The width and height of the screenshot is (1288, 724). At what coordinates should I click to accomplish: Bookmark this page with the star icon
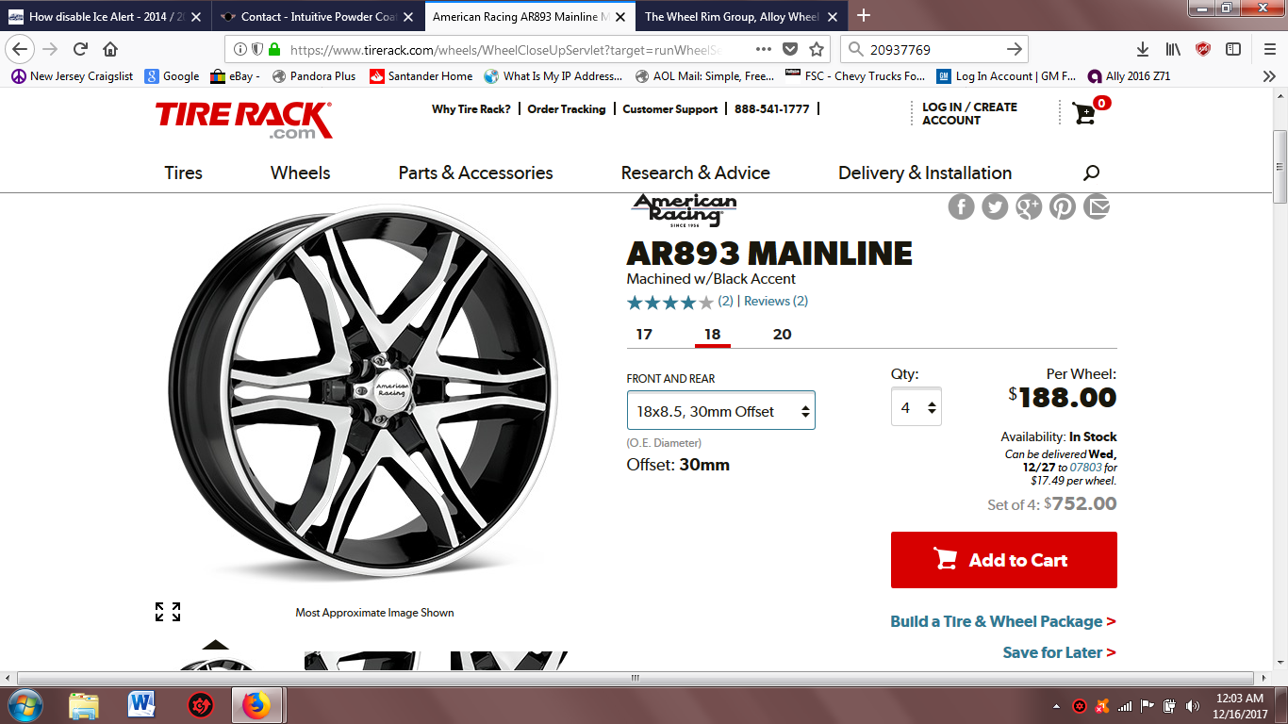point(817,49)
